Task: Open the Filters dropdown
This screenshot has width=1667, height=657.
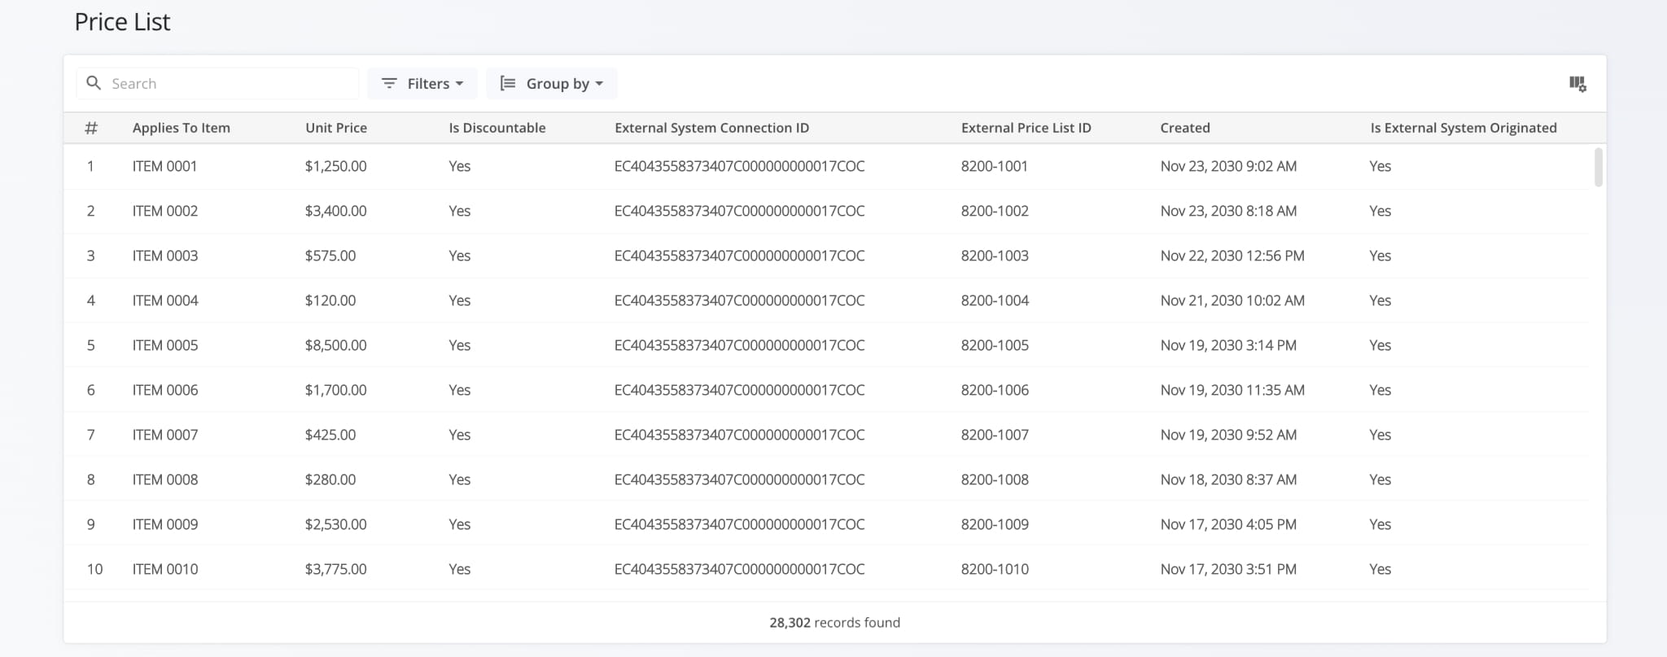Action: (x=422, y=83)
